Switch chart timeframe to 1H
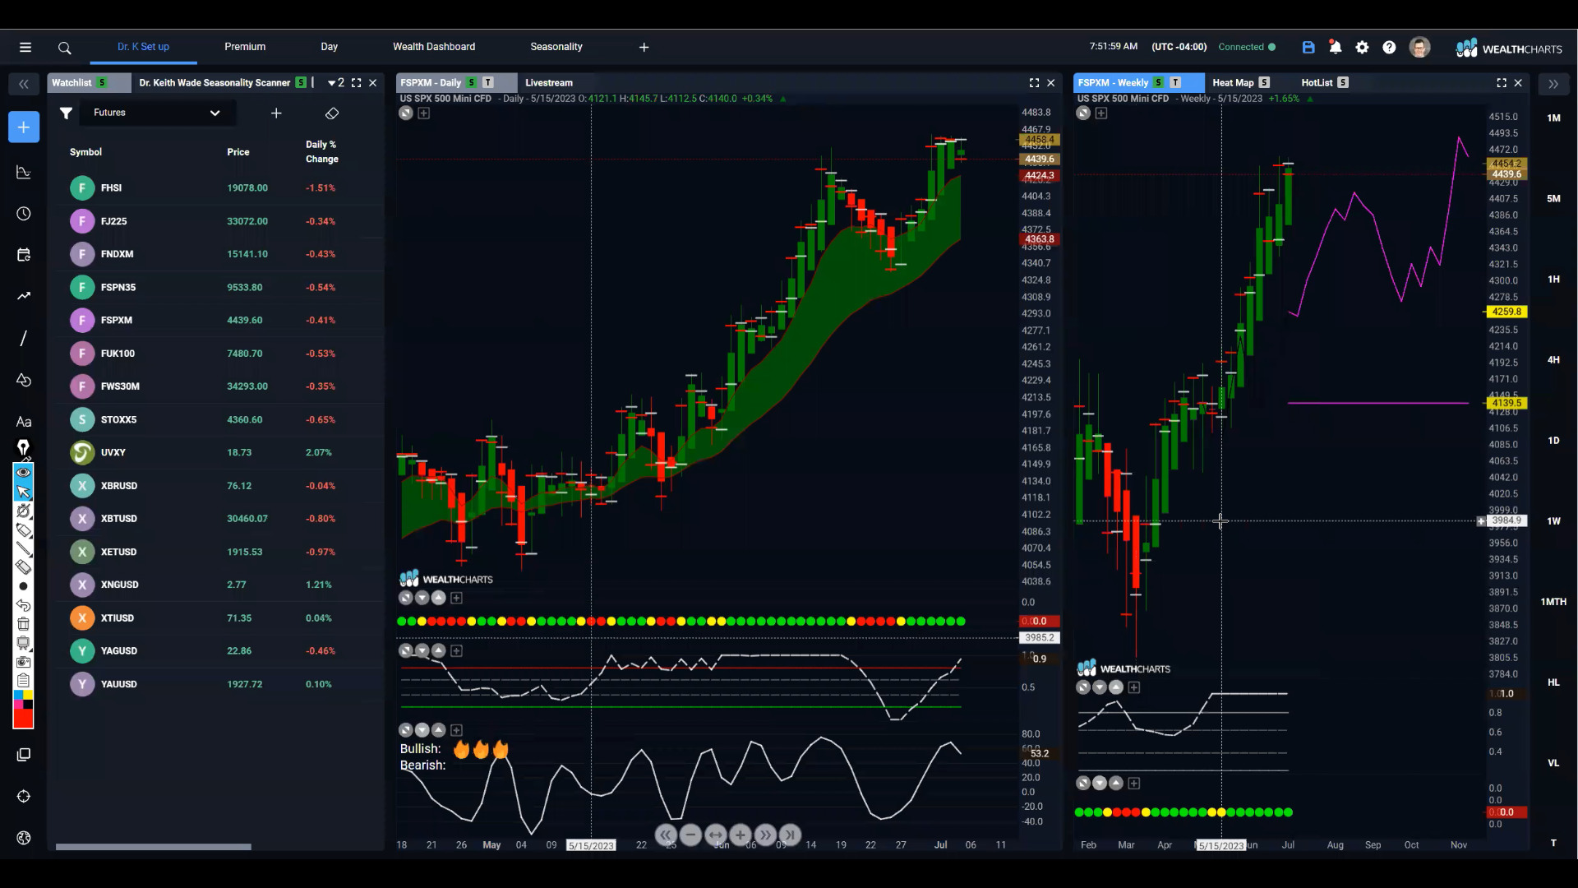Screen dimensions: 1578x888 tap(1553, 280)
